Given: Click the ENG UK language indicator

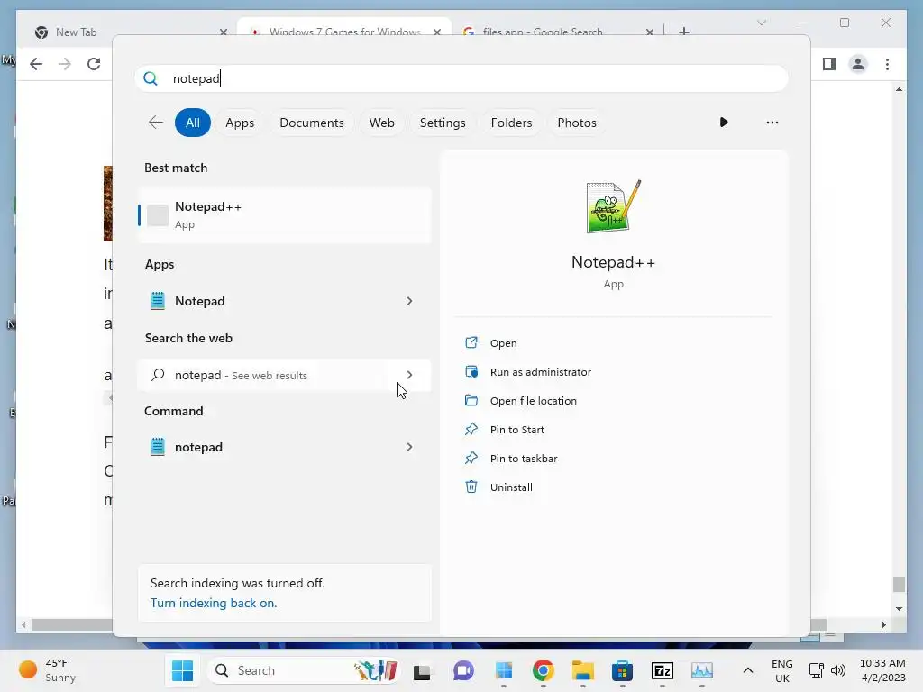Looking at the screenshot, I should (x=781, y=670).
